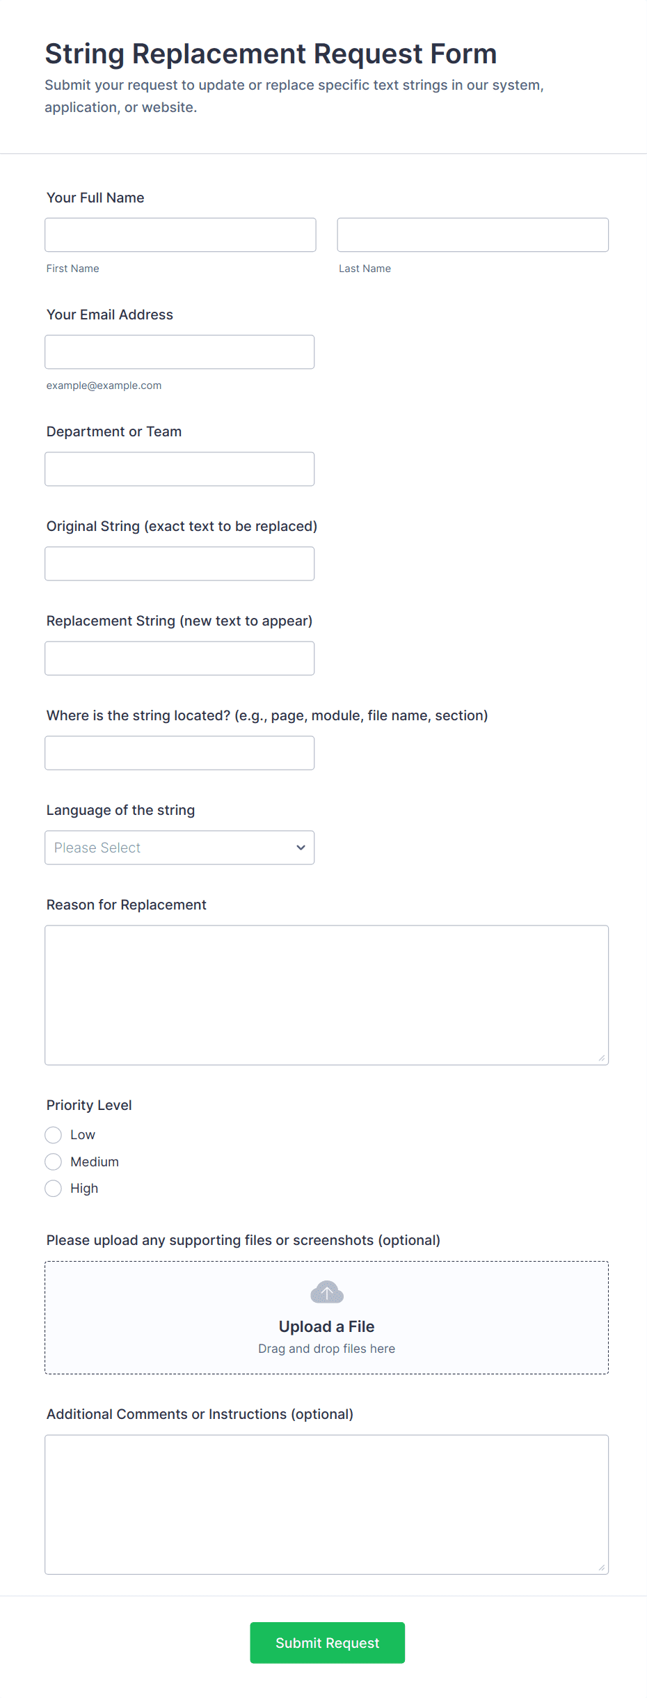Click the Additional Comments resize handle
Viewport: 647px width, 1698px height.
[602, 1568]
